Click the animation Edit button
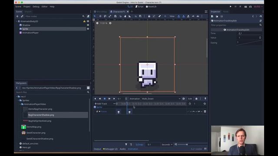 [190, 99]
